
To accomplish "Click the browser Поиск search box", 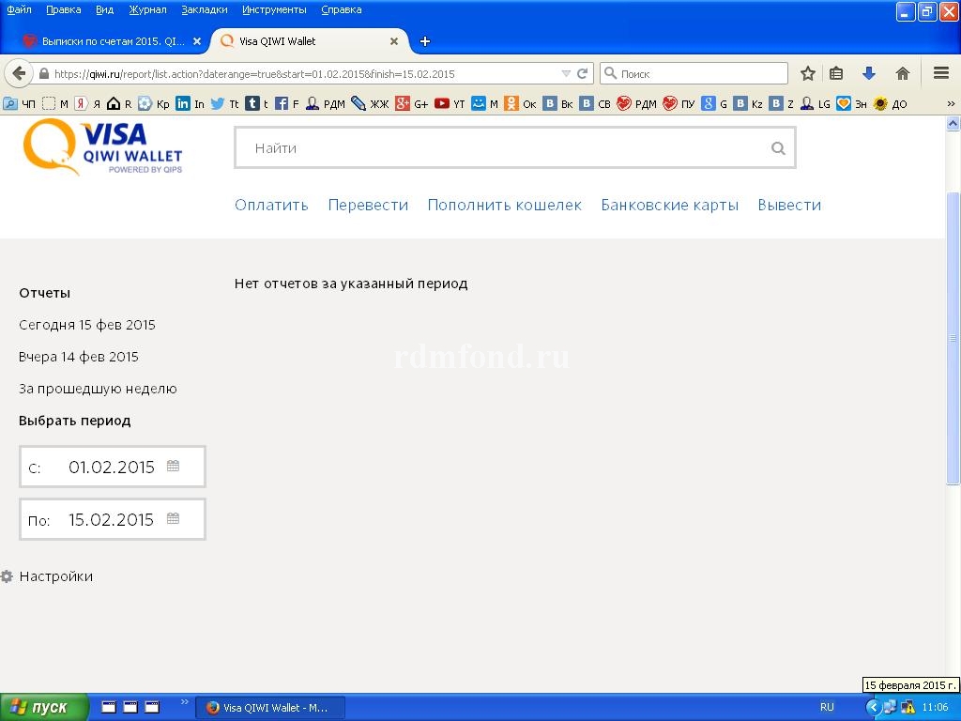I will 694,73.
